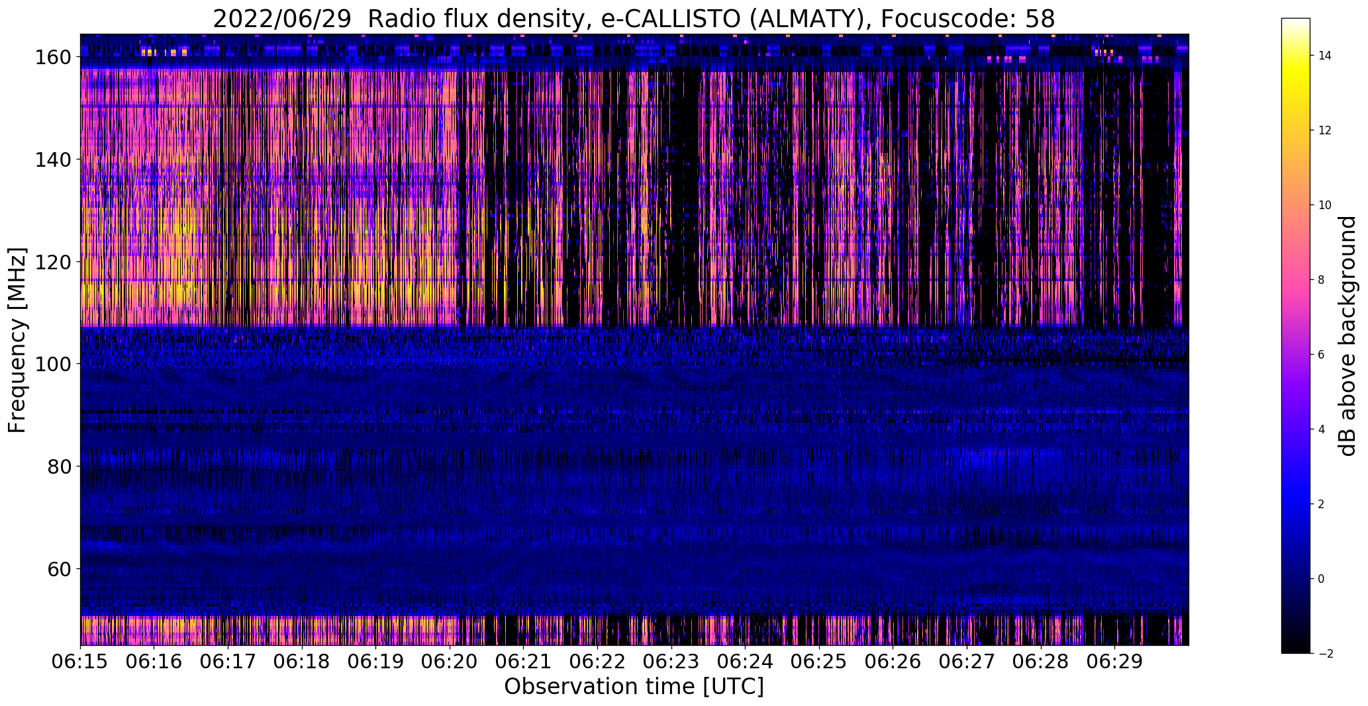Click the 160 frequency tick label
Screen dimensions: 1368x706
(x=54, y=58)
